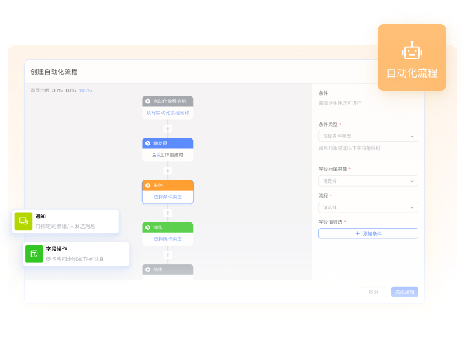Click the 自动化流程 orange card label

pos(412,73)
